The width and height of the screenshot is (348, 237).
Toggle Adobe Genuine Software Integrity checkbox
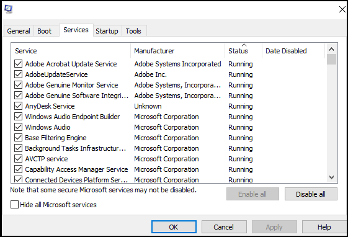(x=18, y=96)
